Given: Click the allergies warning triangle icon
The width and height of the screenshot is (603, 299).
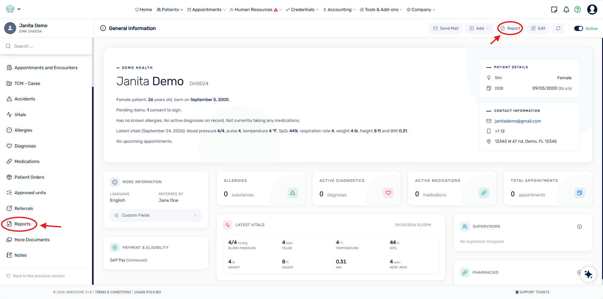Looking at the screenshot, I should [x=293, y=193].
